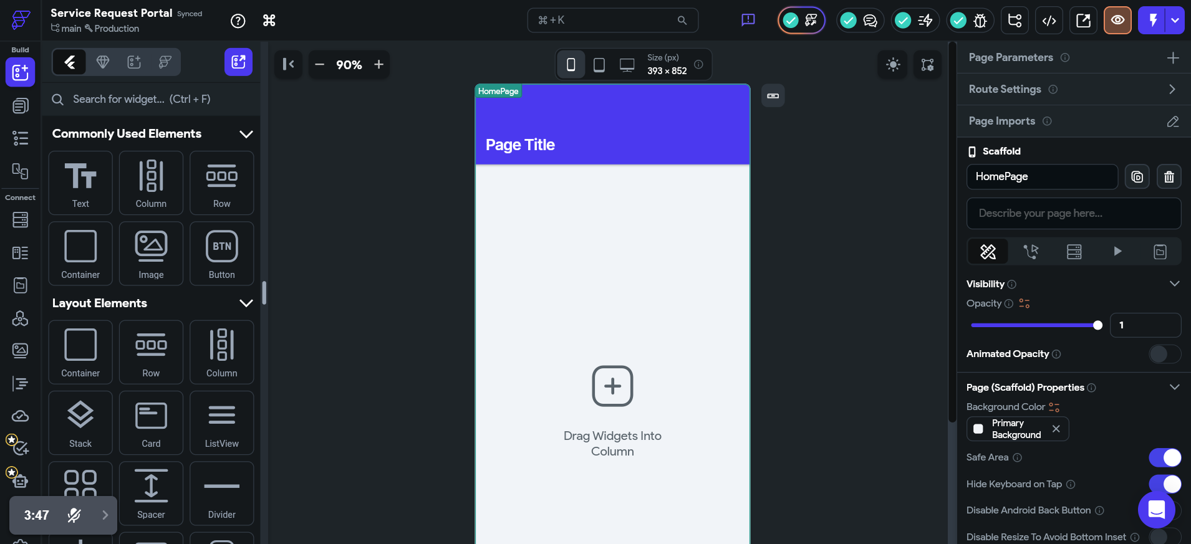Add the Text widget

[x=80, y=183]
